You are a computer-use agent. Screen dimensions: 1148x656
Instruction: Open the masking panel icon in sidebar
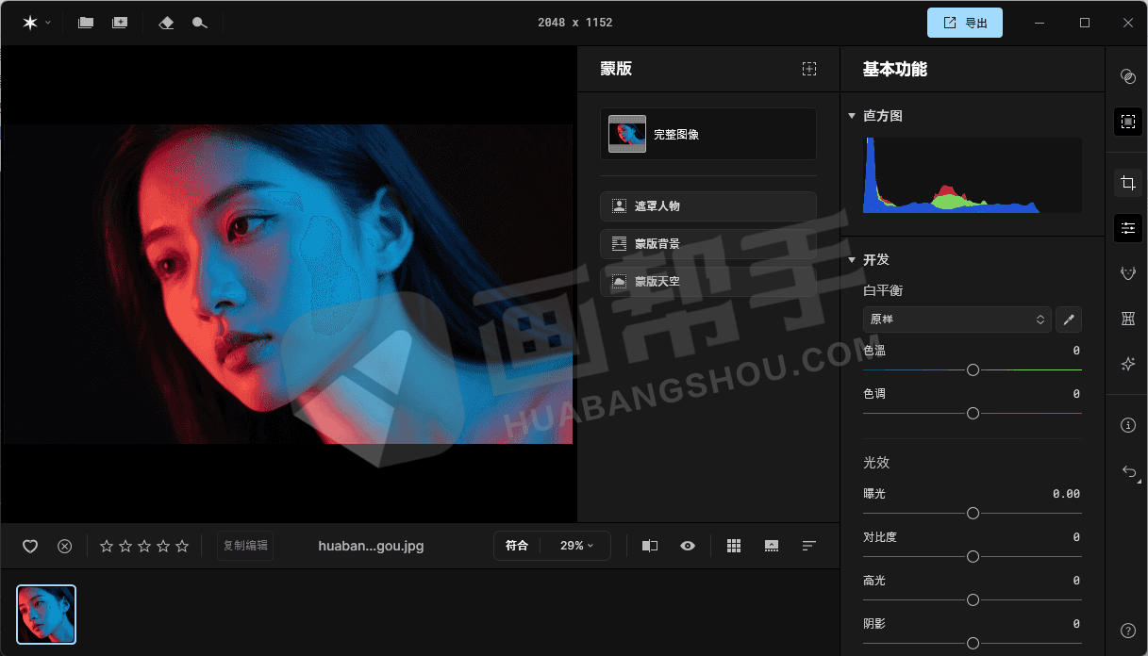coord(1127,121)
